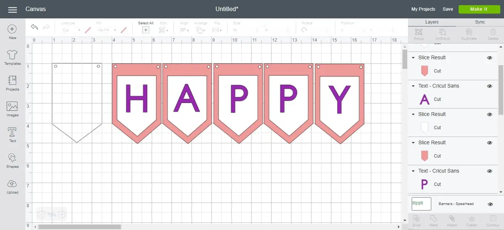Image resolution: width=504 pixels, height=230 pixels.
Task: Select the Text tool
Action: tap(12, 133)
